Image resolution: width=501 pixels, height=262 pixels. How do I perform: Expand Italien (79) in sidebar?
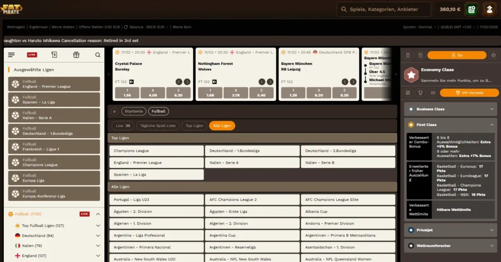coord(98,246)
